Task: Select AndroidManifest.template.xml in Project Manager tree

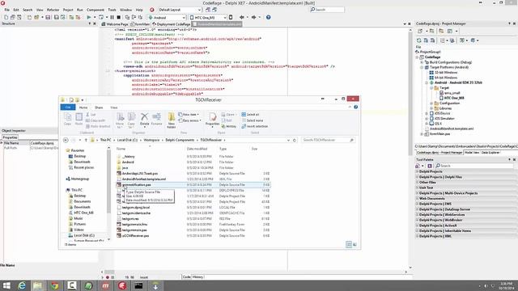Action: click(x=452, y=129)
